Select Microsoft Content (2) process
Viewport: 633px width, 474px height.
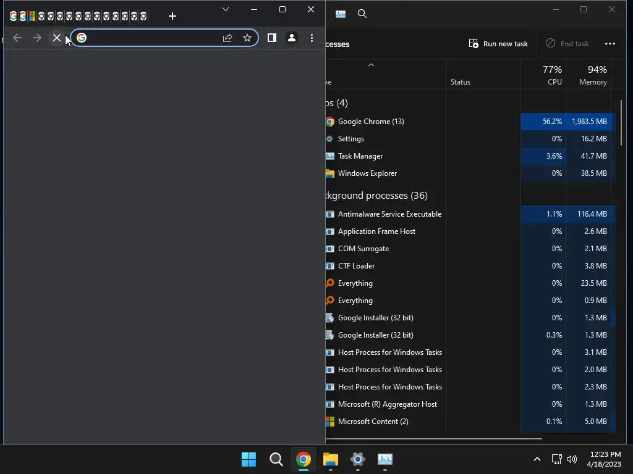coord(470,422)
